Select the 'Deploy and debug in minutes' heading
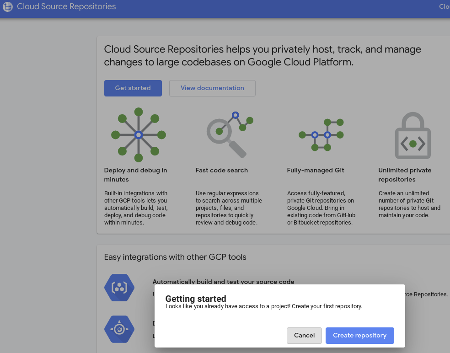The image size is (450, 353). coord(135,175)
